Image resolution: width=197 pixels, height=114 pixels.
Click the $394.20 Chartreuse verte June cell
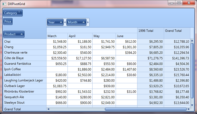[127, 53]
